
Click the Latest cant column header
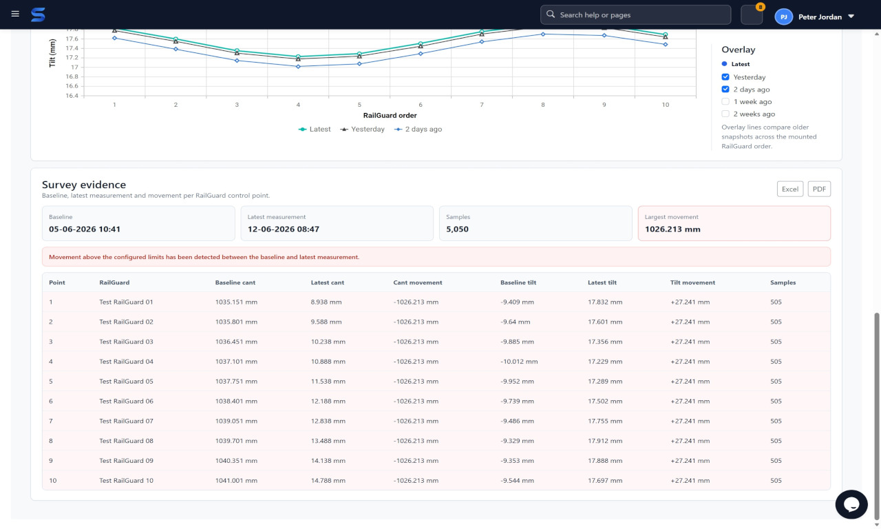(x=328, y=282)
